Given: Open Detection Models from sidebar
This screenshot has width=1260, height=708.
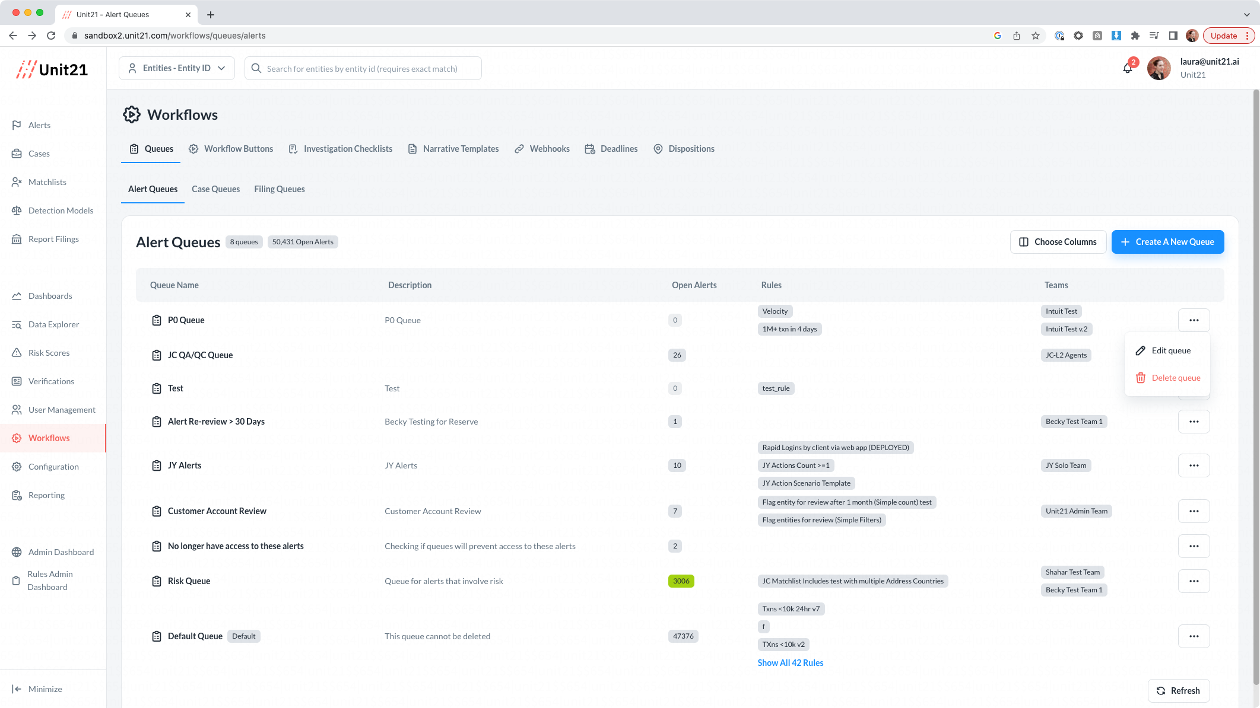Looking at the screenshot, I should (x=61, y=211).
